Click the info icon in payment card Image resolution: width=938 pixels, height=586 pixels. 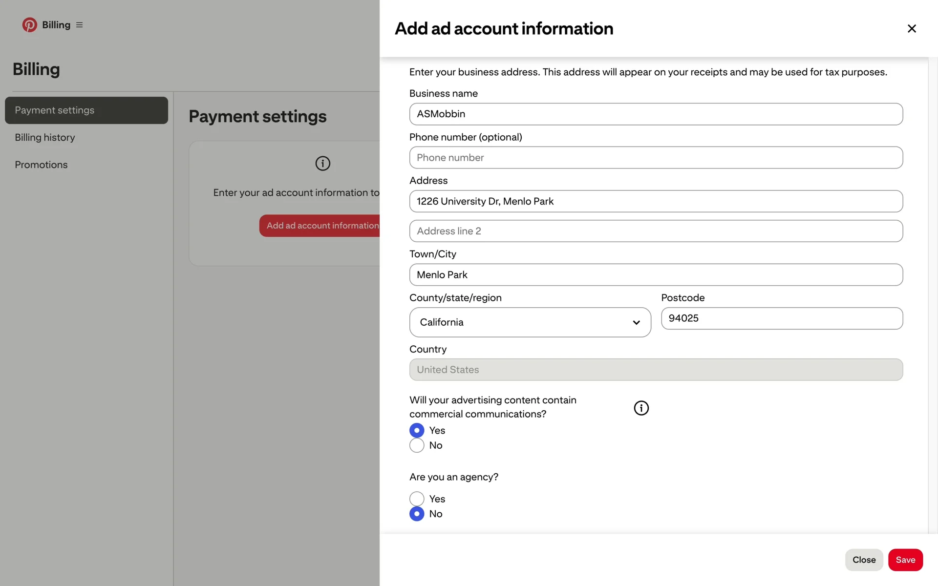(x=322, y=164)
